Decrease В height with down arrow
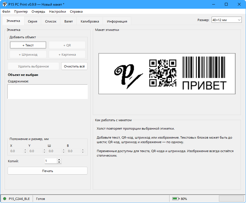This screenshot has width=246, height=203. [83, 152]
